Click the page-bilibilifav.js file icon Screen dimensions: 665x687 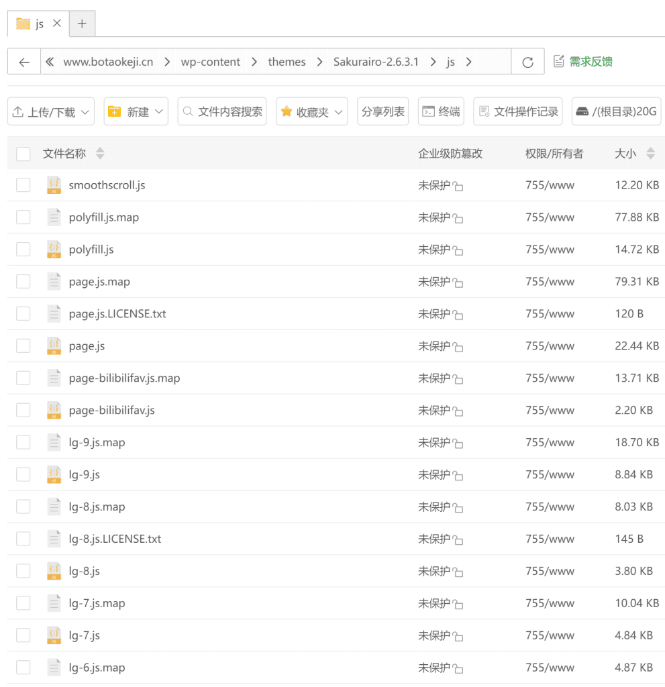(x=54, y=410)
